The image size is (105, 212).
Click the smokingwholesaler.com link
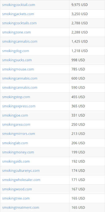pos(21,180)
